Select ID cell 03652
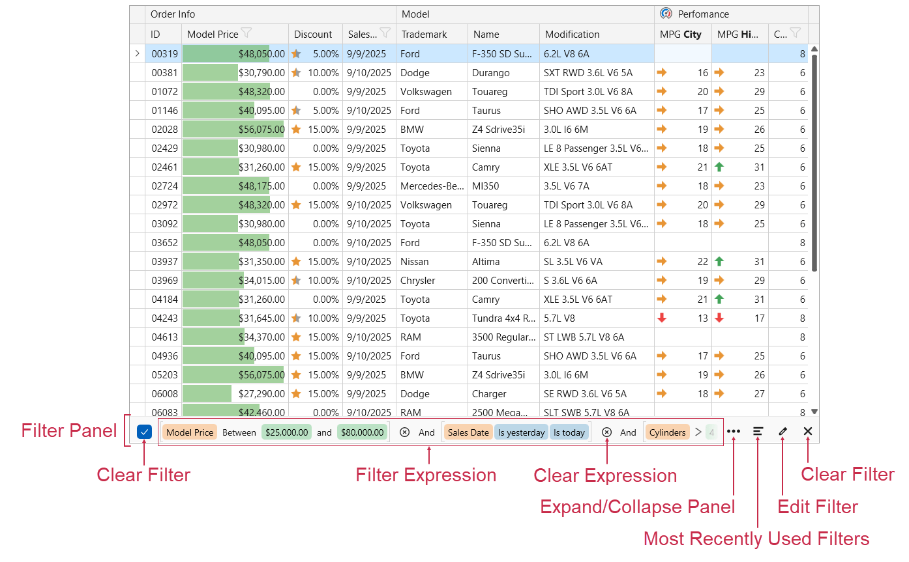909x562 pixels. 164,242
